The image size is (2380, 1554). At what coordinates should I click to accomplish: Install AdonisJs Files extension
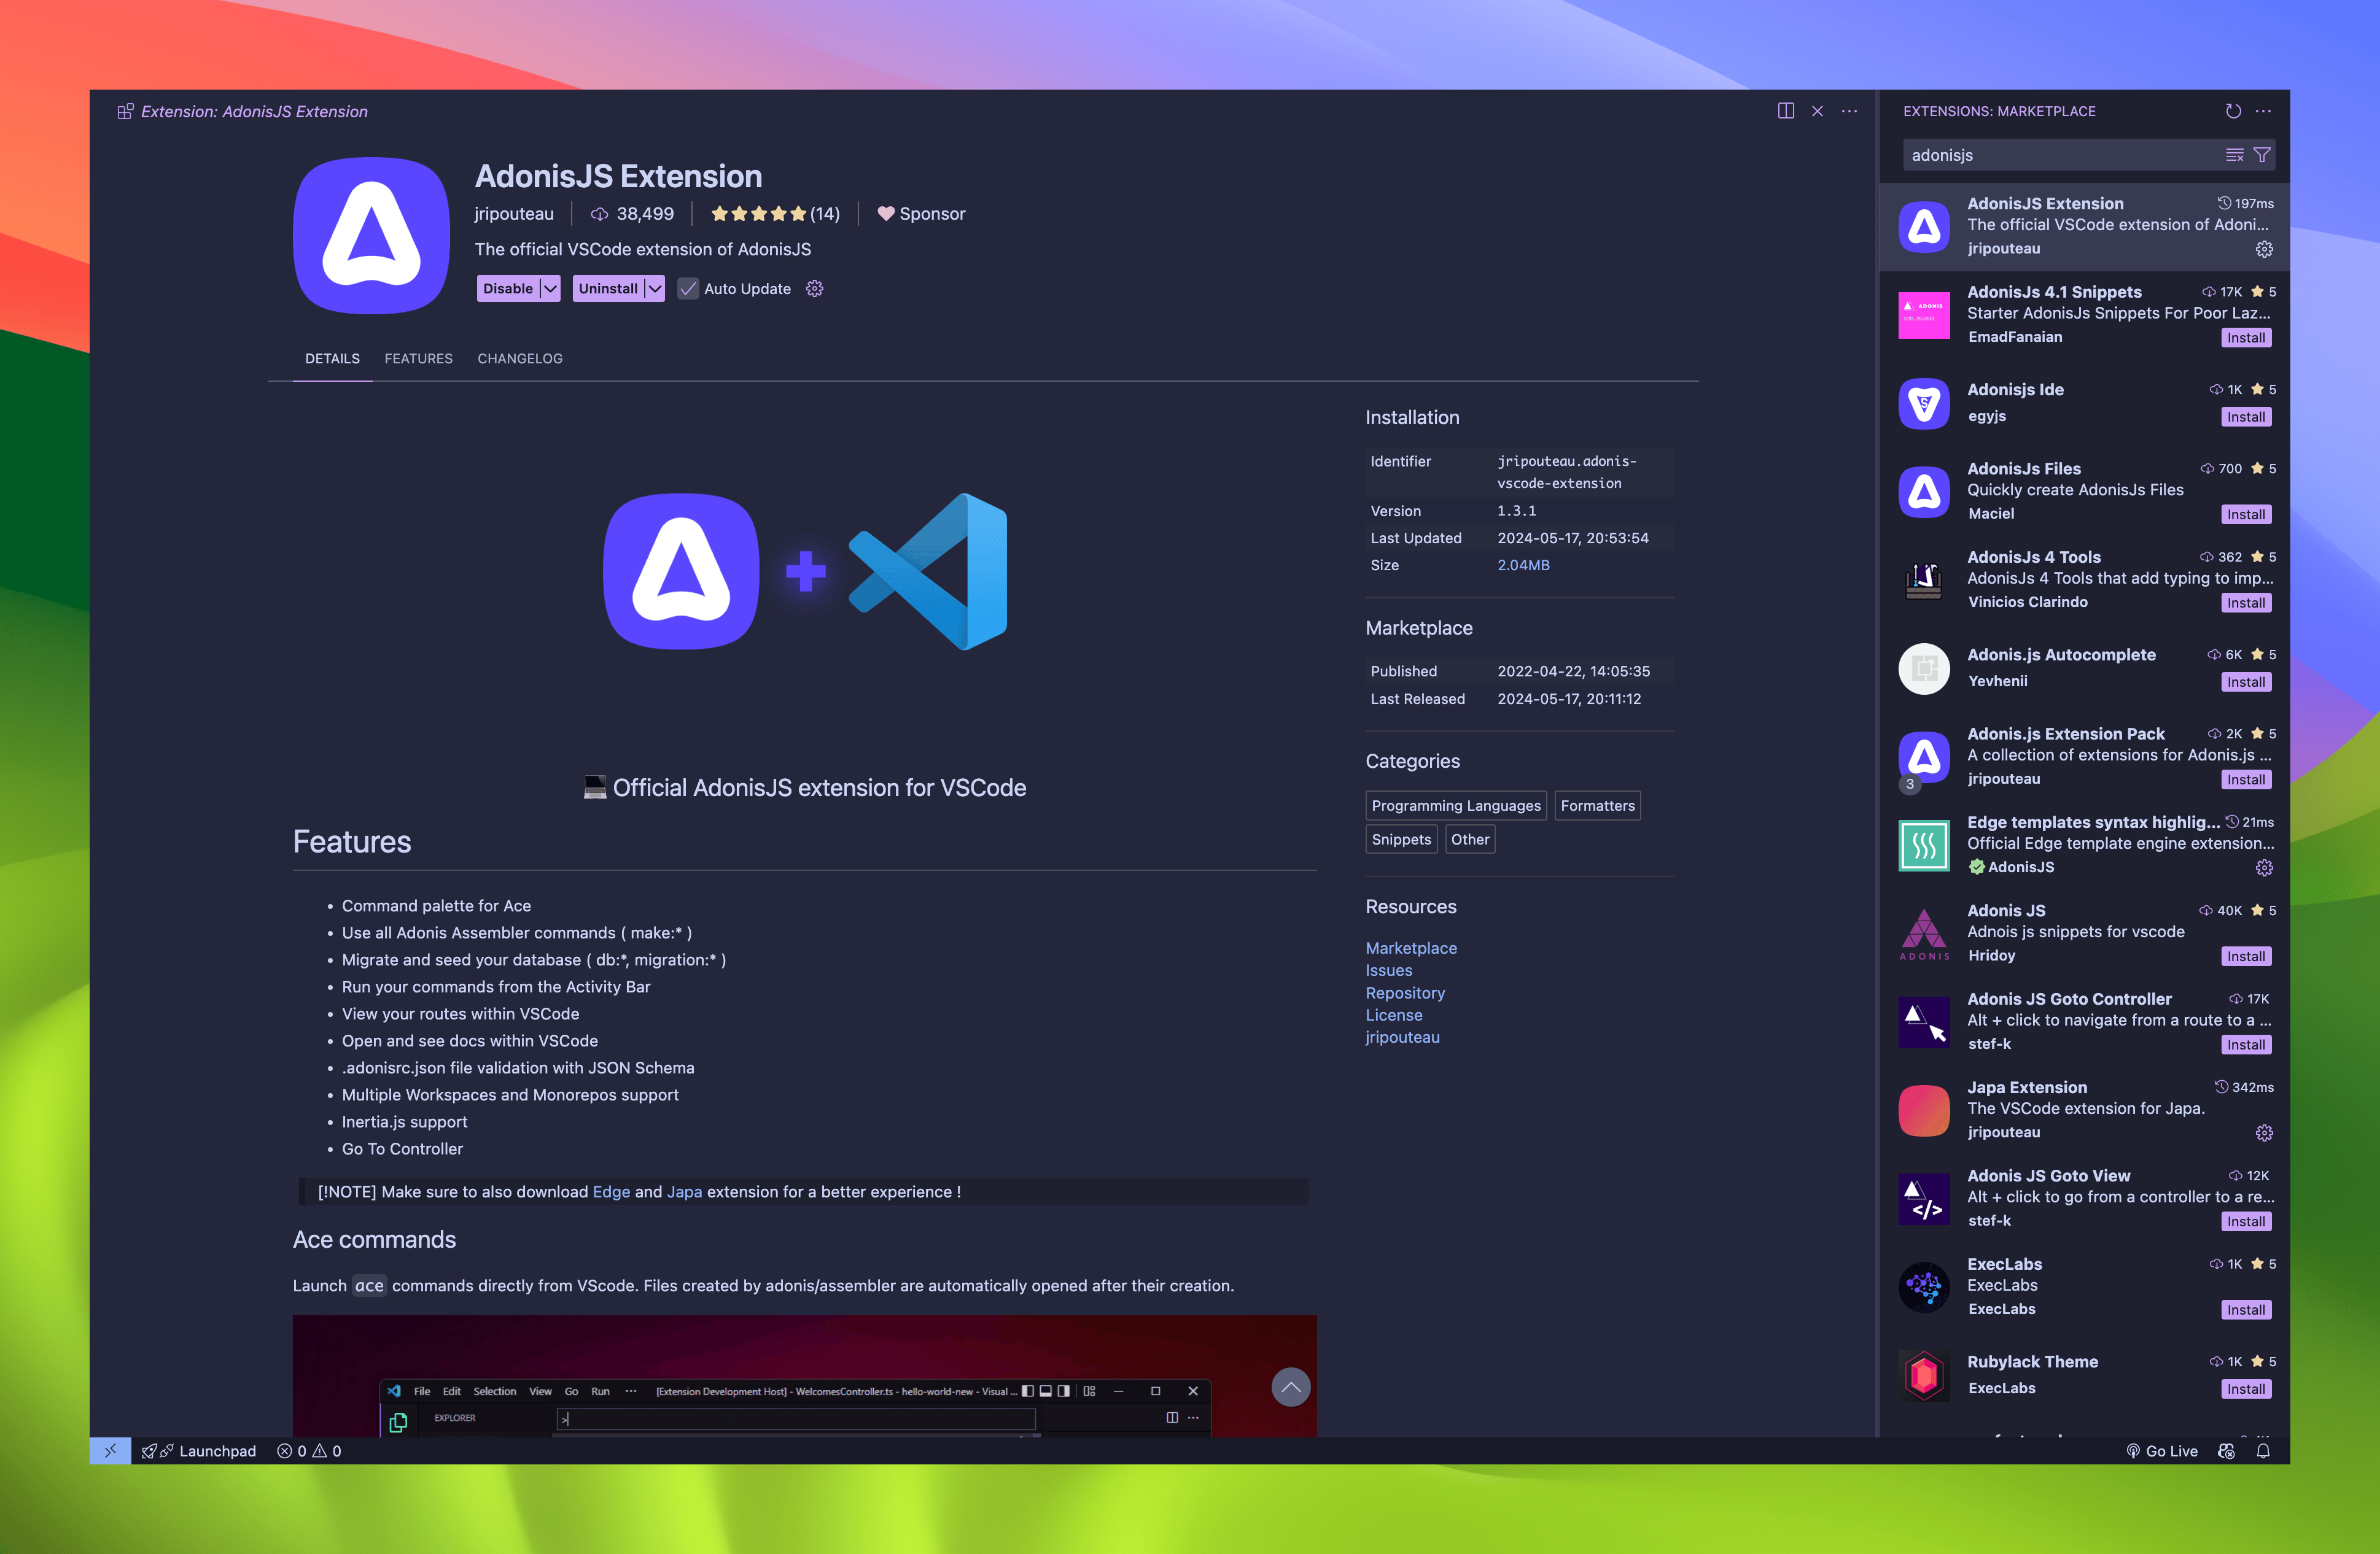[2245, 515]
